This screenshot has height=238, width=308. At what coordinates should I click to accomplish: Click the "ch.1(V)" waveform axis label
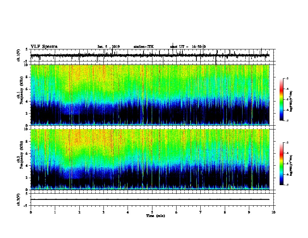click(19, 55)
